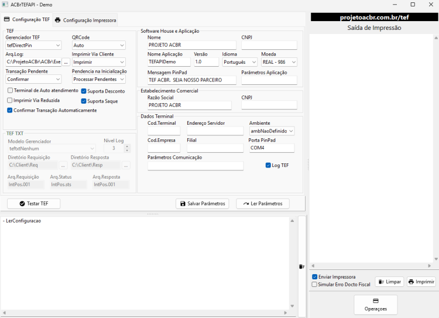Open the Gerenciador TEF dropdown
This screenshot has width=439, height=318.
tap(33, 46)
